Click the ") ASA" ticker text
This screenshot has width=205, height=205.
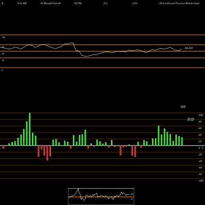point(134,3)
